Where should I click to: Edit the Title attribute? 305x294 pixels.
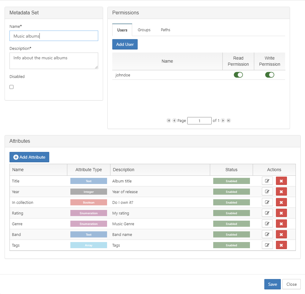tap(267, 181)
